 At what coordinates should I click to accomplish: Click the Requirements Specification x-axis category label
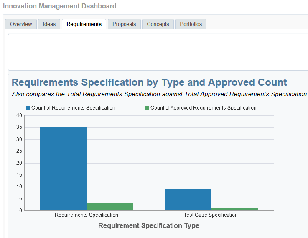pyautogui.click(x=87, y=215)
